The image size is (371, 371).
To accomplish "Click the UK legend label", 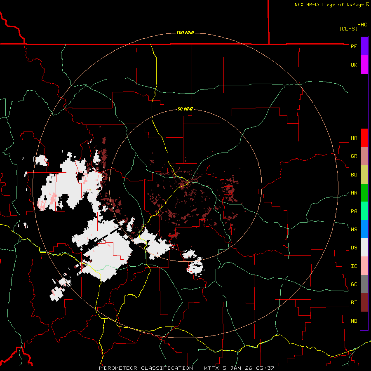I will 354,65.
